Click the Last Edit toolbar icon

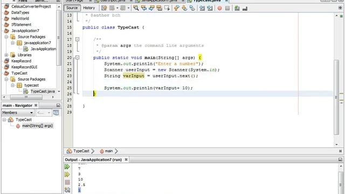coord(104,8)
